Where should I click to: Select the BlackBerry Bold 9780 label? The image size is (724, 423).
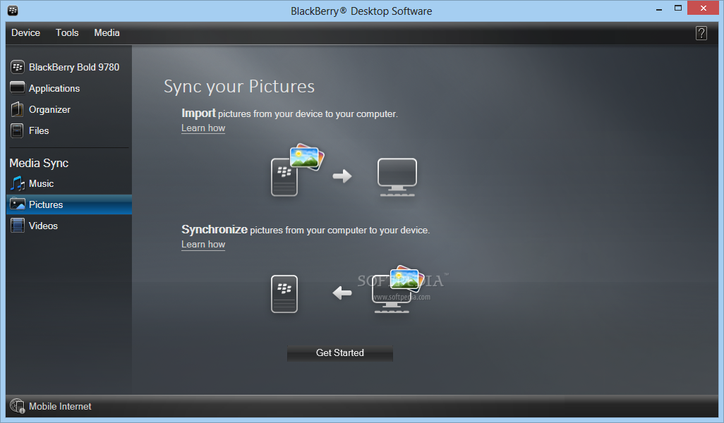coord(74,68)
